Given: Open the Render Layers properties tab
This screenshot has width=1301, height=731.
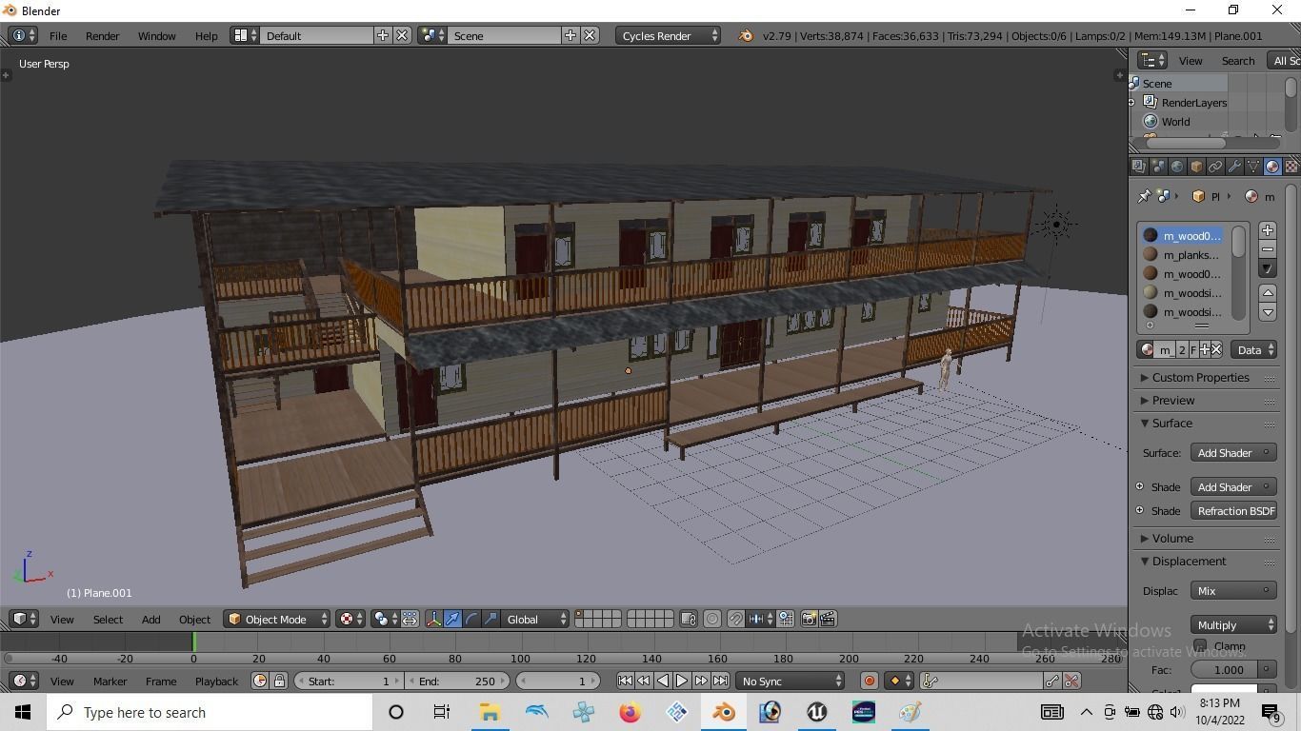Looking at the screenshot, I should pyautogui.click(x=1139, y=167).
